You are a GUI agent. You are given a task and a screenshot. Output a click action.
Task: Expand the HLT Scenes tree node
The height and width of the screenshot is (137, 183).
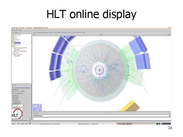click(12, 44)
